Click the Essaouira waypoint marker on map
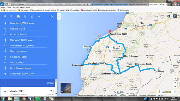180x101 pixels. coord(82,65)
